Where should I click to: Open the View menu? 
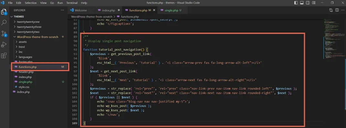coord(44,3)
